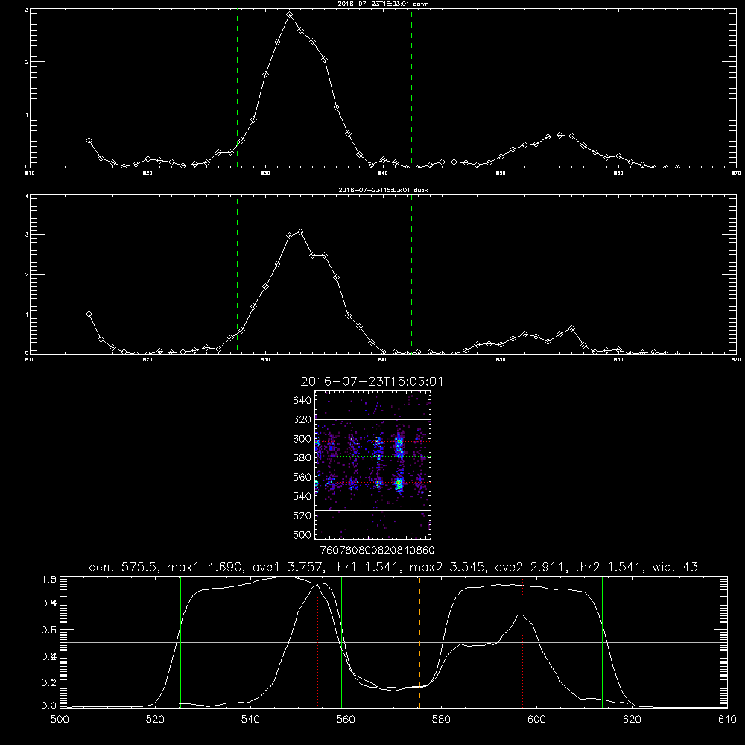Click the green vertical line near 559 in bottom plot
Screen dimensions: 745x745
342,642
